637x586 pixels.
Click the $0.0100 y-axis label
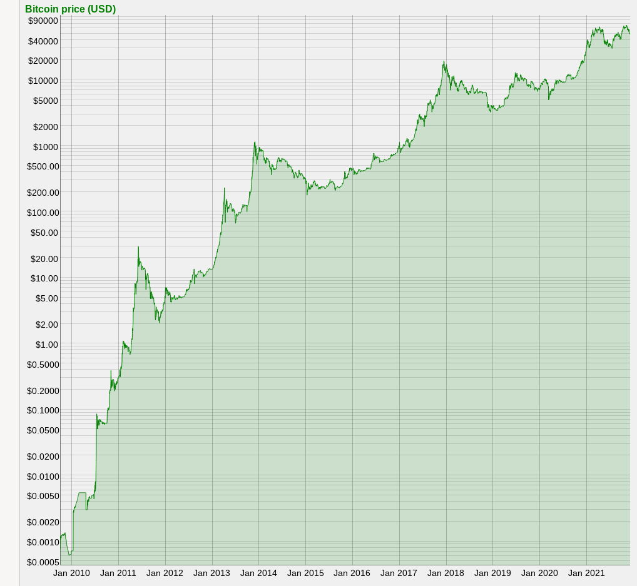(x=43, y=477)
